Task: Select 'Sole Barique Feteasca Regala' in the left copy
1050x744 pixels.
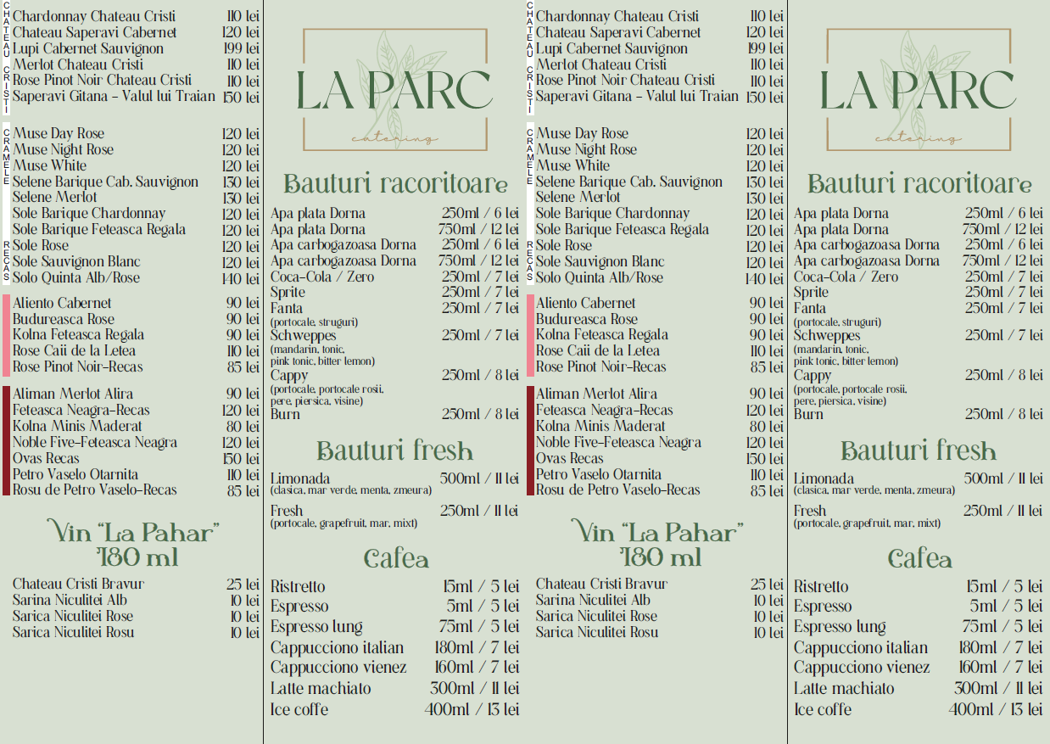Action: 99,229
